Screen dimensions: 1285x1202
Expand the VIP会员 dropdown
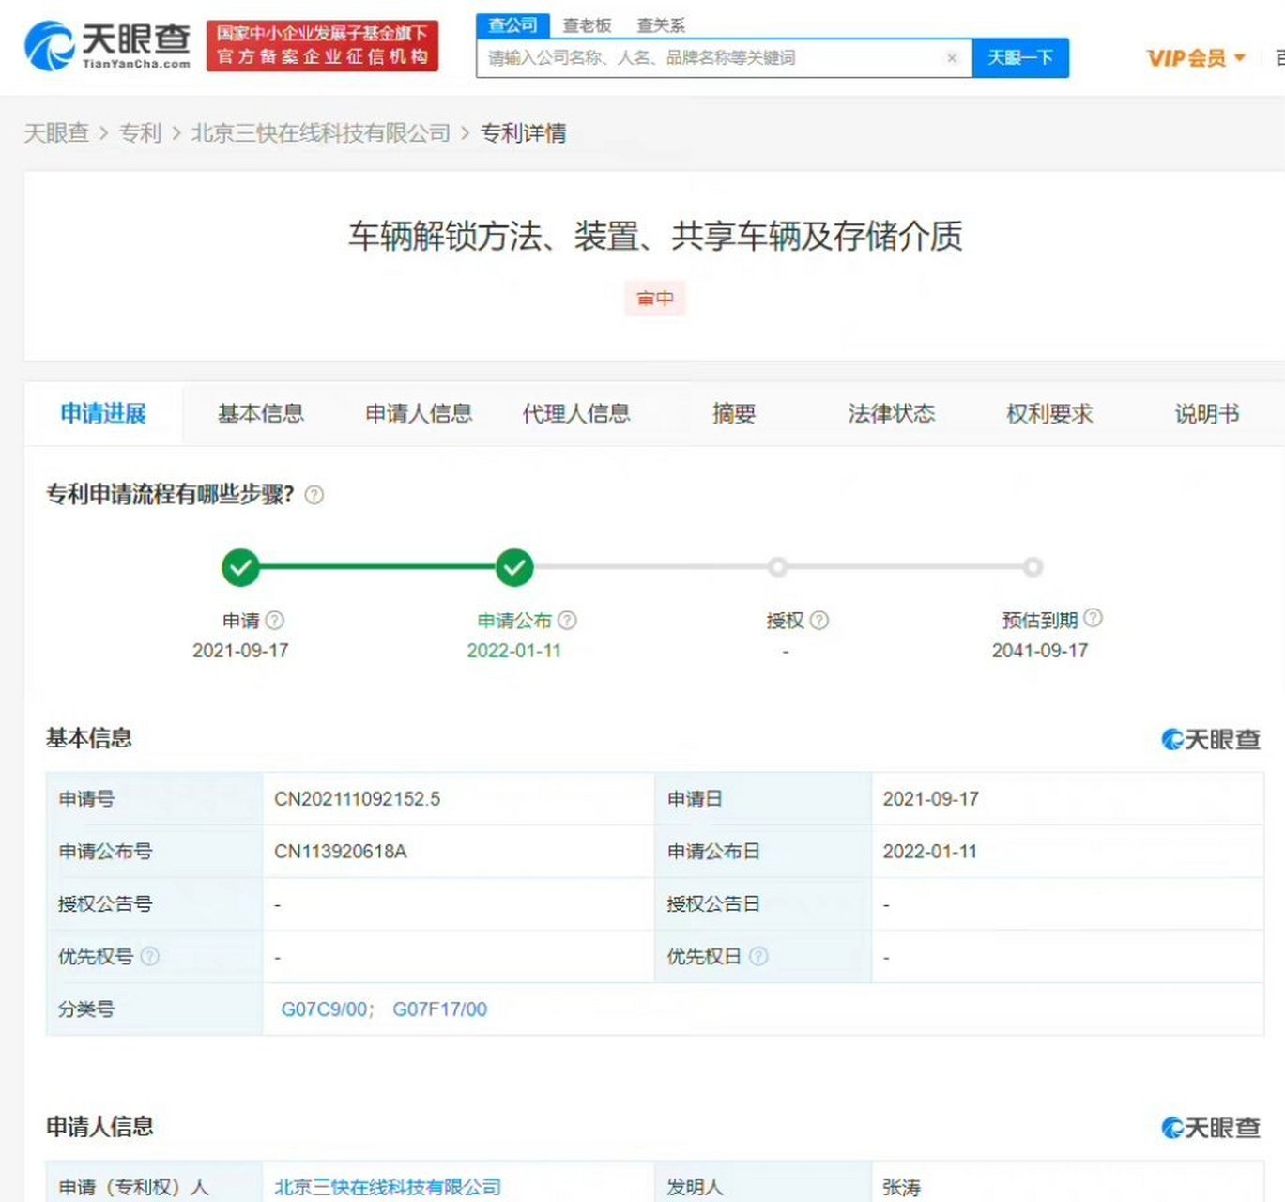click(1196, 58)
